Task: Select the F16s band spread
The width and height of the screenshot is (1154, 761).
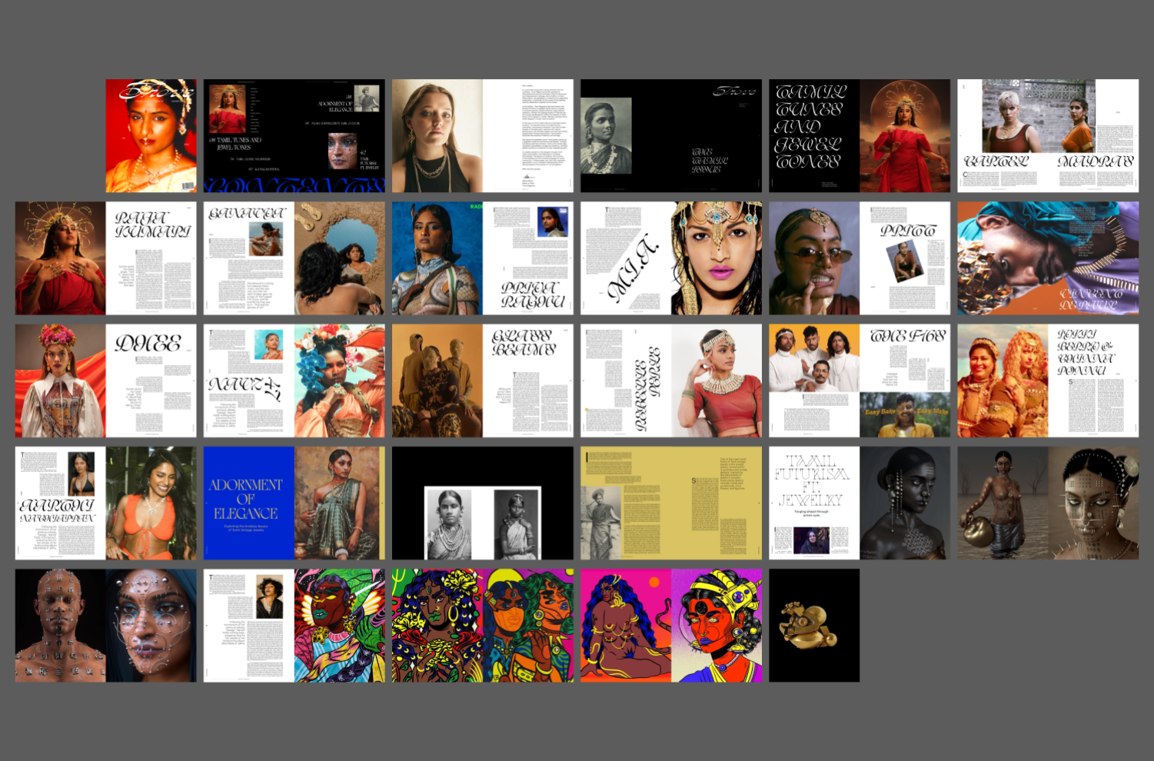Action: pyautogui.click(x=860, y=380)
